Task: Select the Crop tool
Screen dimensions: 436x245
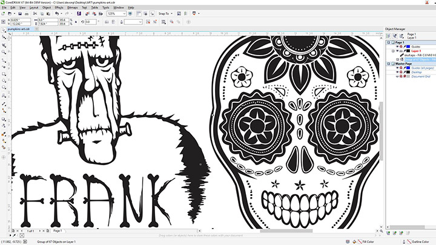Action: (4, 45)
